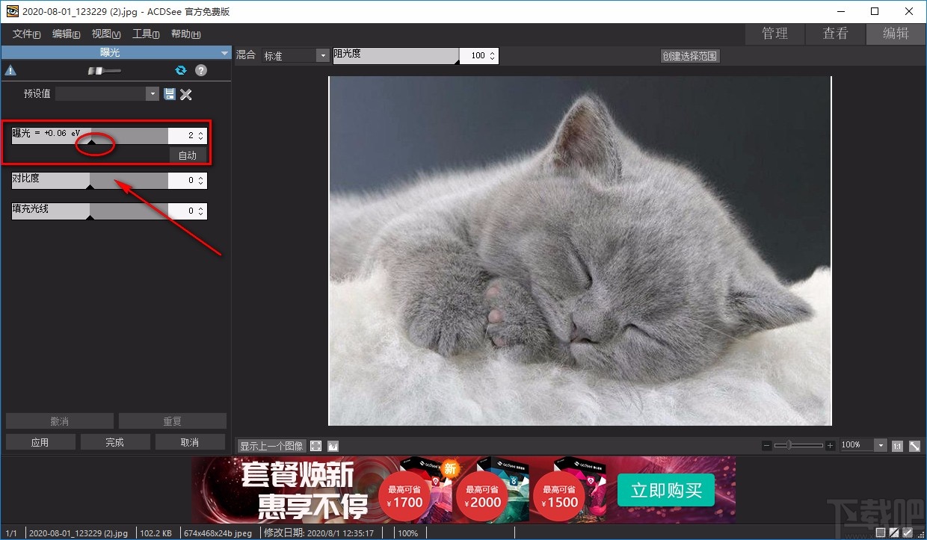Select the brush tool in the exposure panel
The width and height of the screenshot is (927, 540).
point(102,71)
